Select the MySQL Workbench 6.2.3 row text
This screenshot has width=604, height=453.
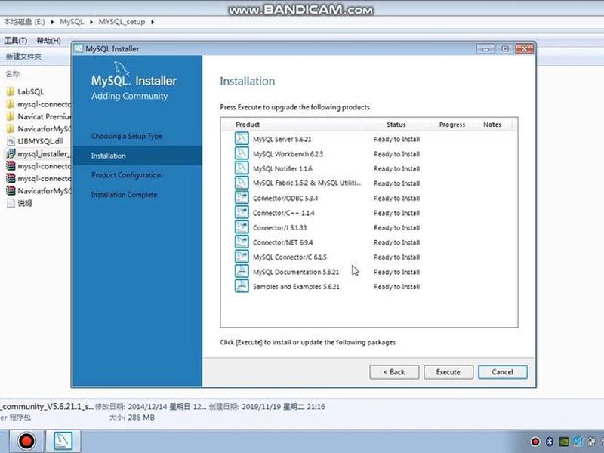click(x=288, y=154)
